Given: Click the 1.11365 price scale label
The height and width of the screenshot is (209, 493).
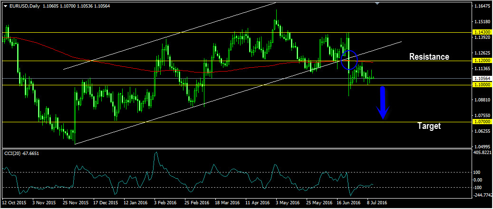Looking at the screenshot, I should 483,68.
